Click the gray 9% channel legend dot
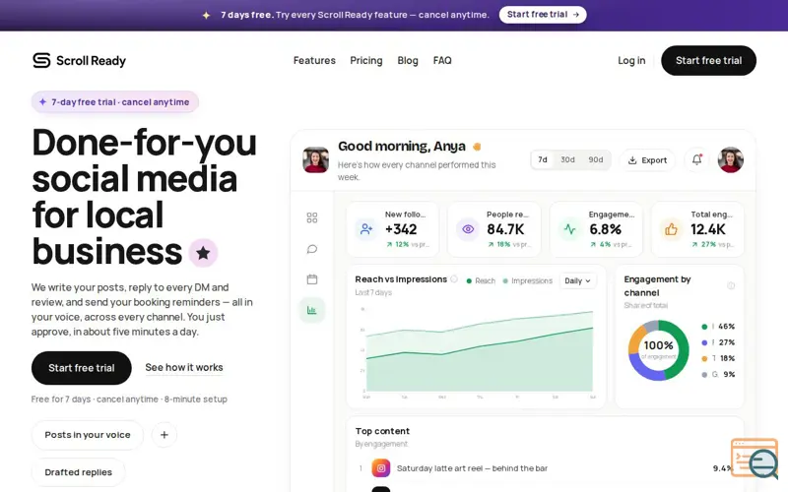Viewport: 788px width, 492px height. (x=704, y=375)
